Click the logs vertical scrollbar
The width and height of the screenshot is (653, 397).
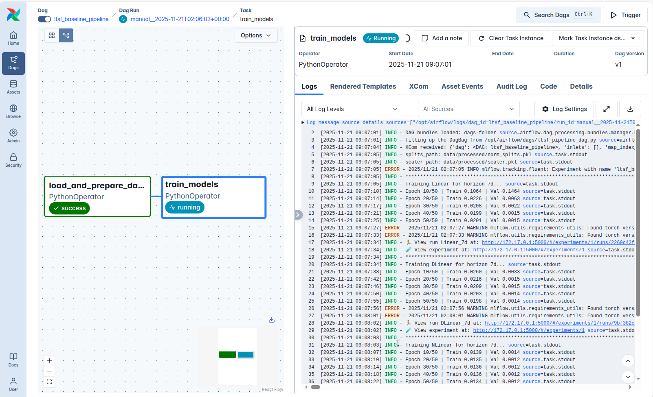pyautogui.click(x=638, y=222)
